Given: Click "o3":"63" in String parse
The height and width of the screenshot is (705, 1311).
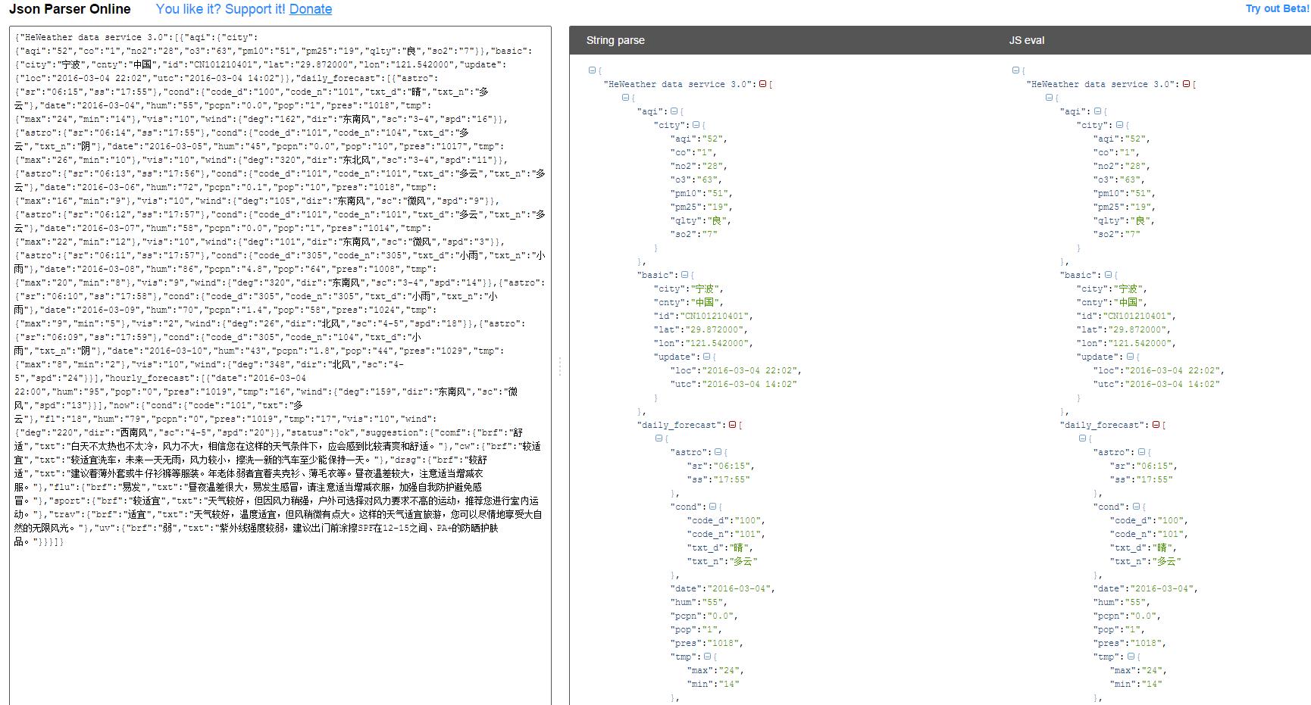Looking at the screenshot, I should point(697,179).
